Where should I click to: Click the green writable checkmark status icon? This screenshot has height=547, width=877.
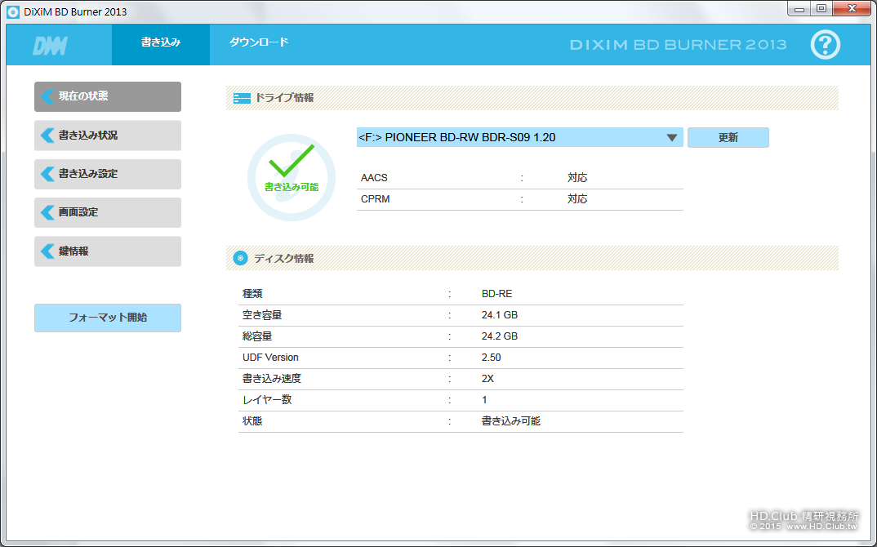click(x=292, y=177)
